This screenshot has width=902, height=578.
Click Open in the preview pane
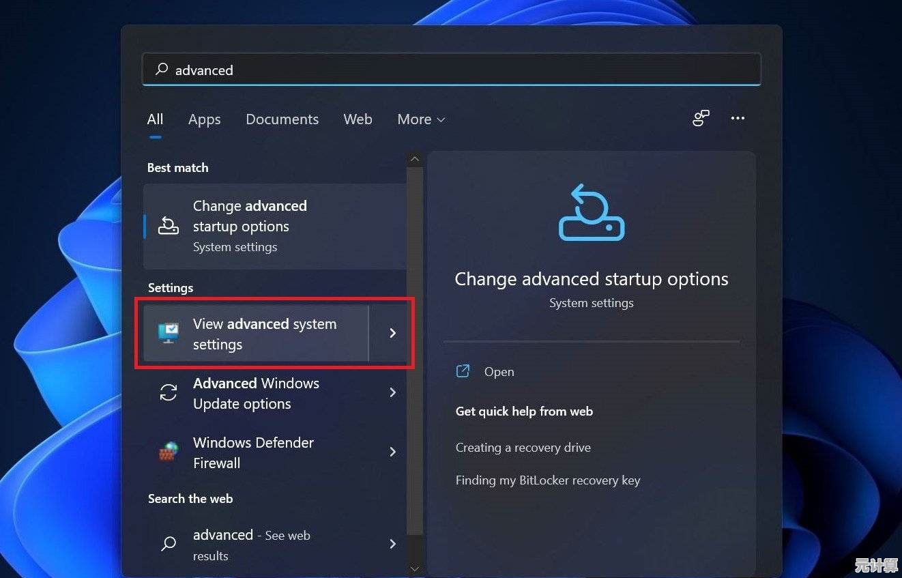[x=499, y=372]
